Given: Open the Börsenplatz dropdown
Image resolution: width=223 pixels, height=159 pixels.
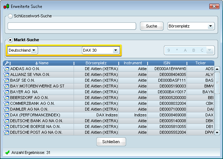Looking at the screenshot, I should coord(191,26).
